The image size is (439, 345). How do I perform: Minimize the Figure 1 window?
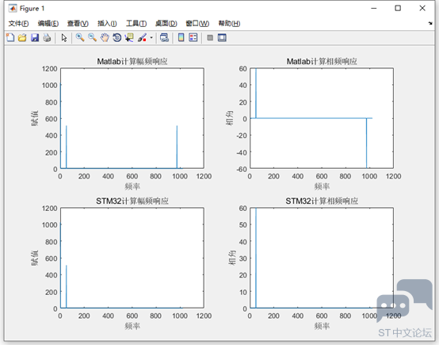pyautogui.click(x=374, y=8)
